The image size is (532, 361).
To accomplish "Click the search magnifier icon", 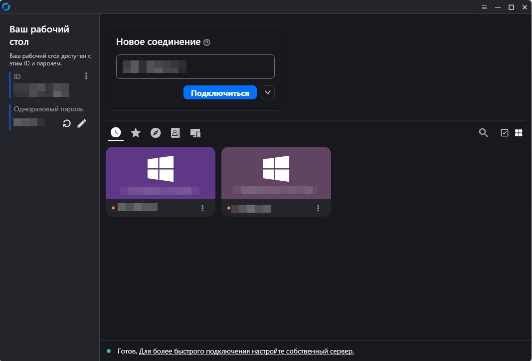I will [x=484, y=133].
